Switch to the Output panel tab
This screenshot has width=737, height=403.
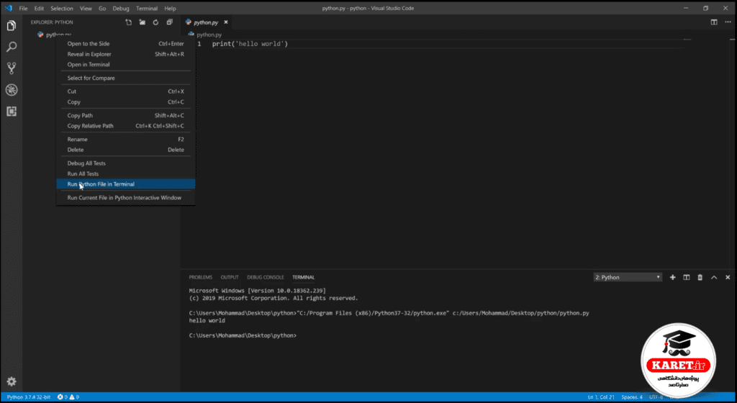point(230,277)
